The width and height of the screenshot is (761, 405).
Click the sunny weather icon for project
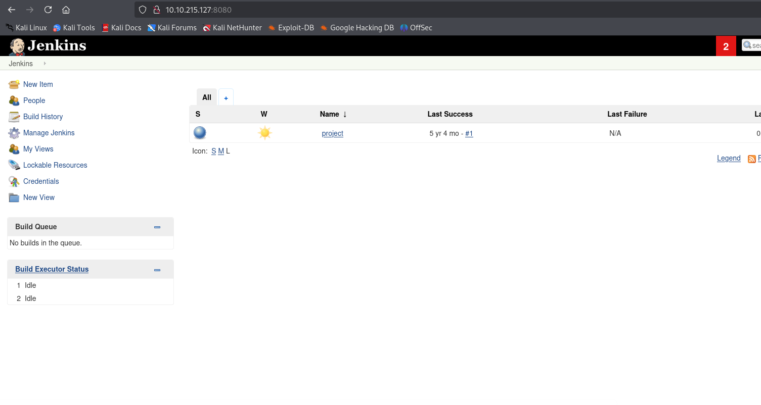click(x=264, y=133)
